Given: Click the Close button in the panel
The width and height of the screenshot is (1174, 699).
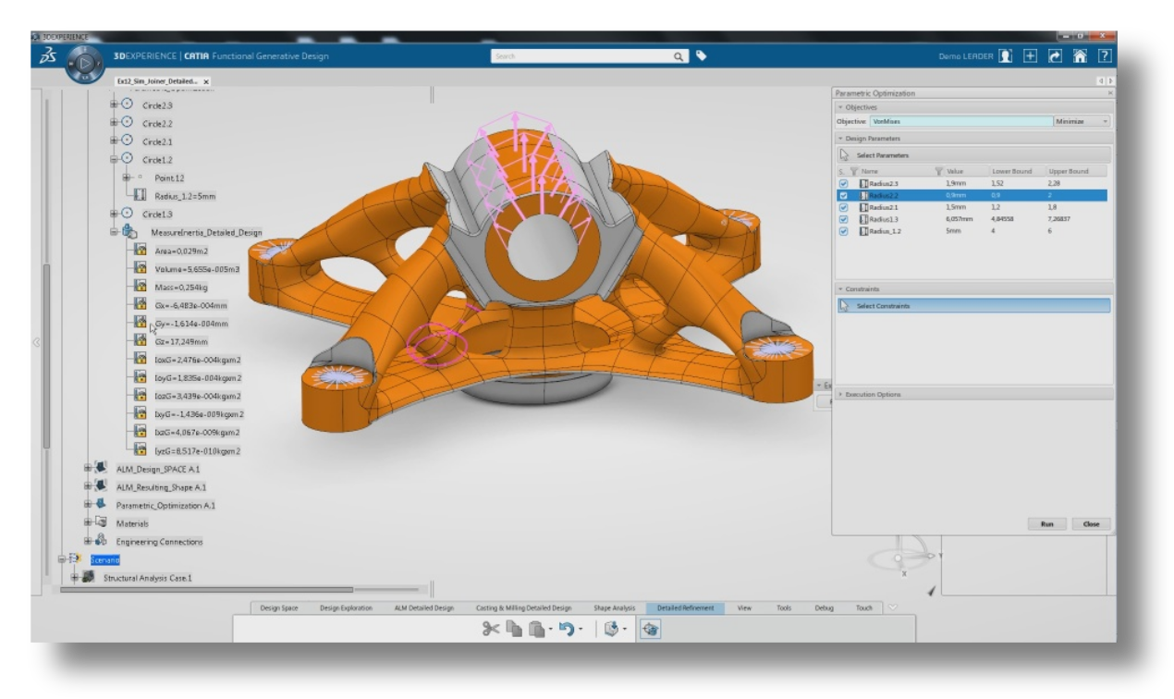Looking at the screenshot, I should [1091, 523].
